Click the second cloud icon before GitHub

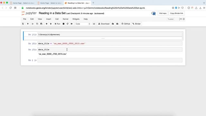point(117,24)
